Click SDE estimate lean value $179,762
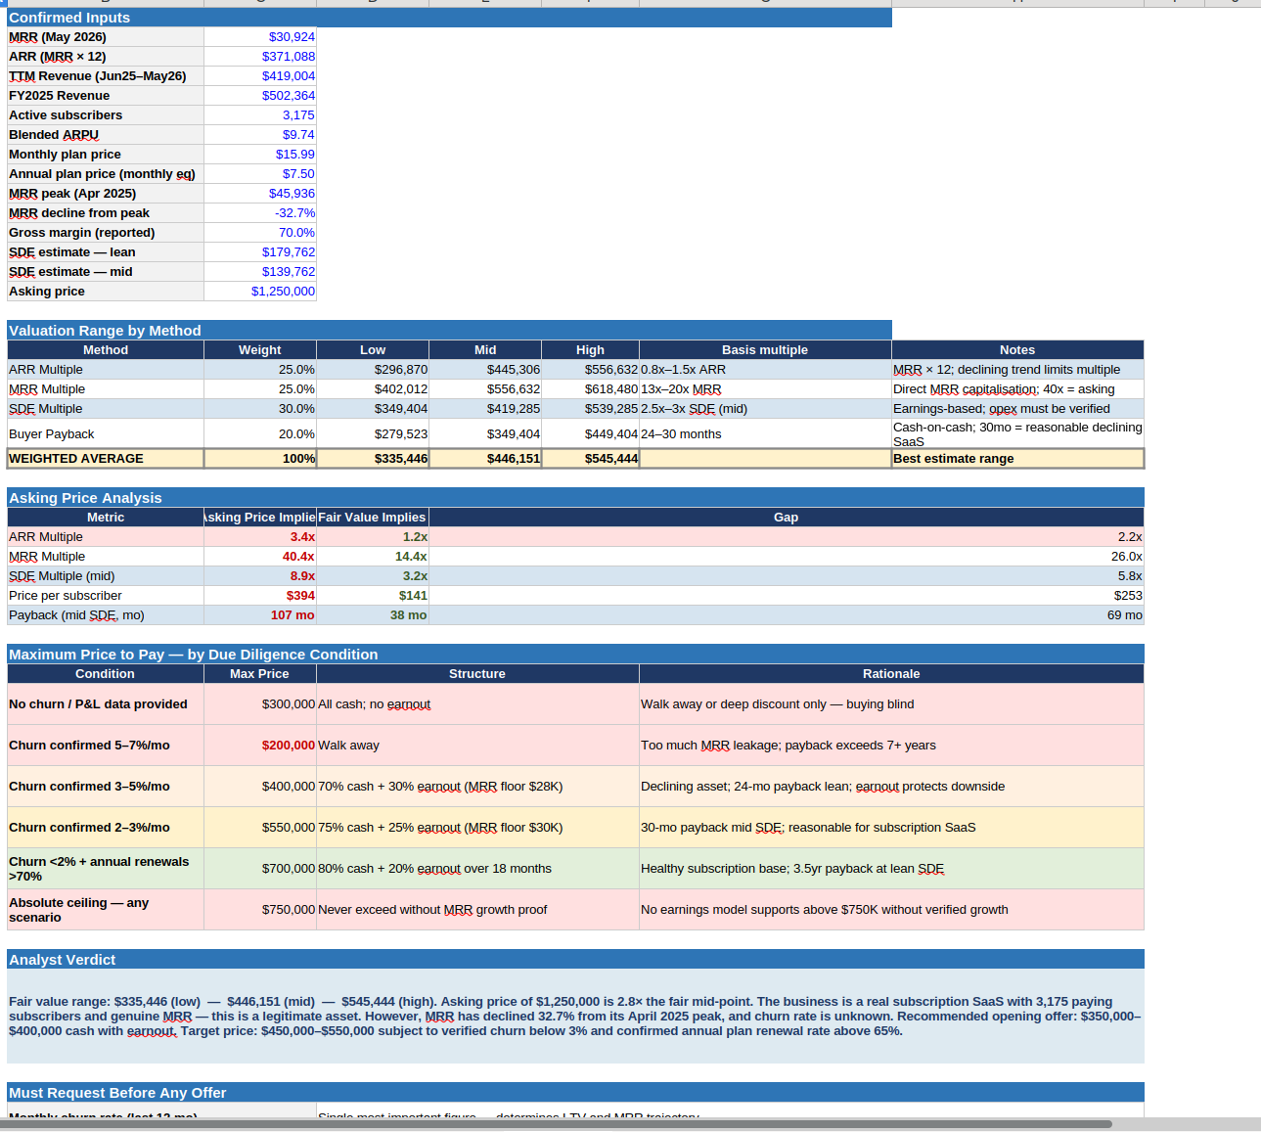This screenshot has width=1261, height=1132. (260, 252)
